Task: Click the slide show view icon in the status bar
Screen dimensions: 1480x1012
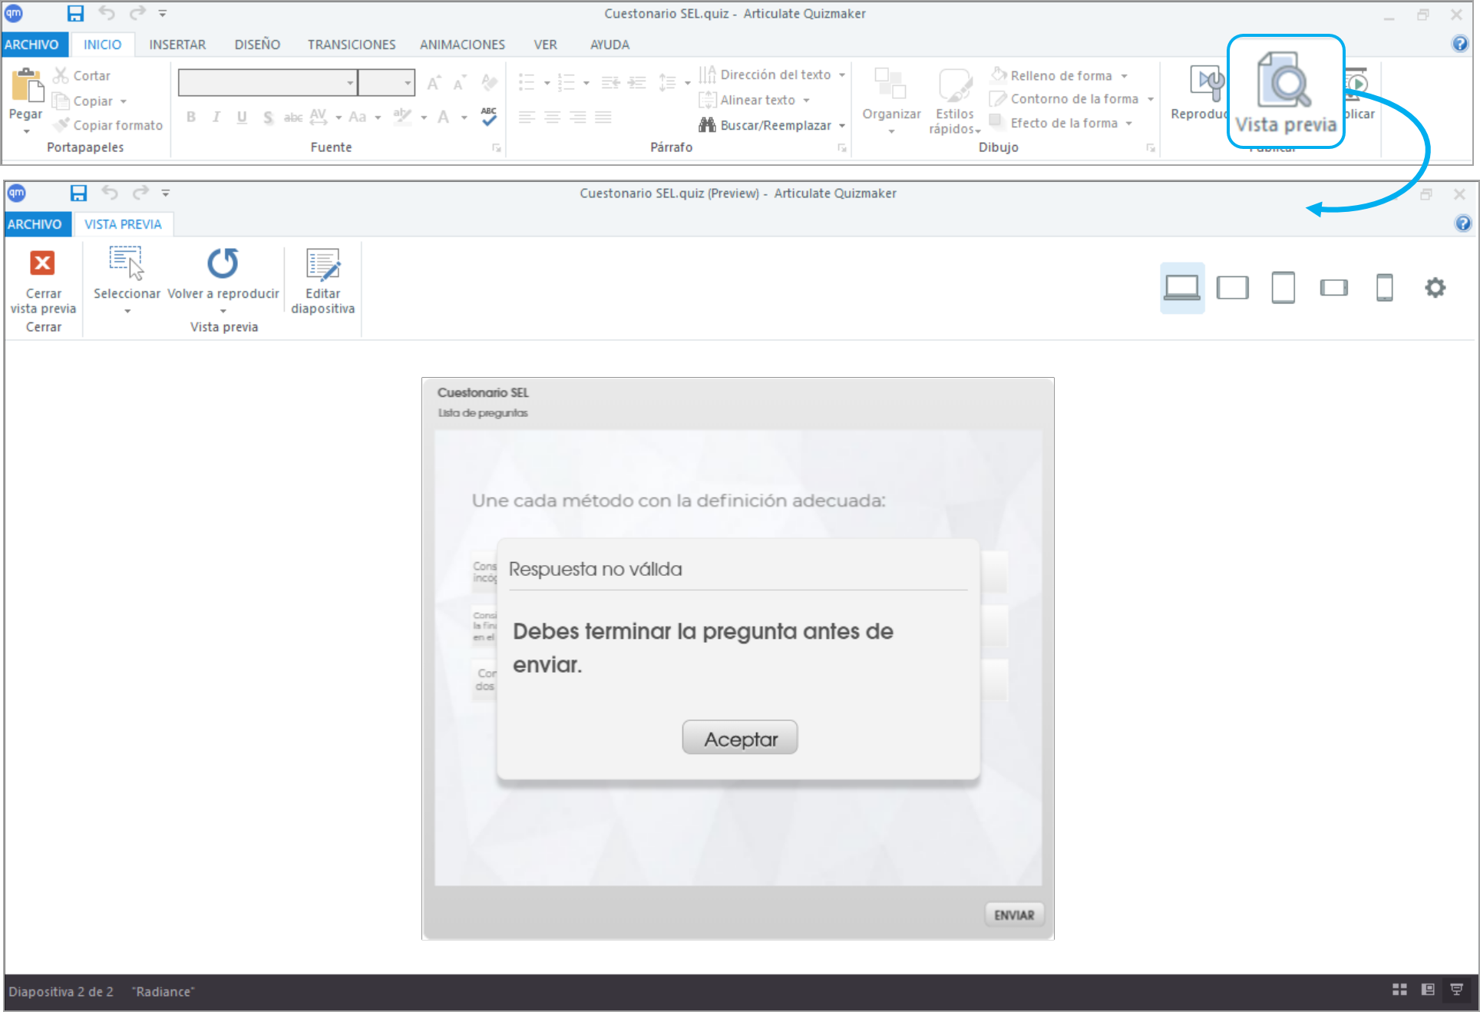Action: (x=1456, y=990)
